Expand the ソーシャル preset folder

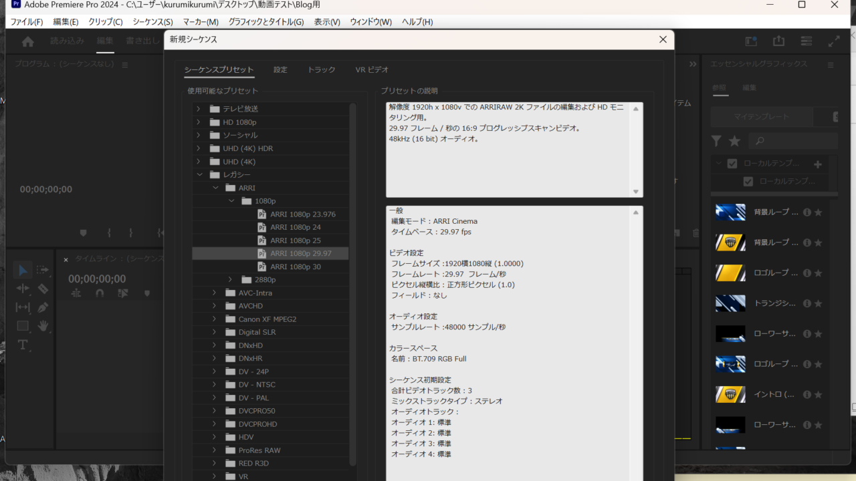click(x=198, y=135)
